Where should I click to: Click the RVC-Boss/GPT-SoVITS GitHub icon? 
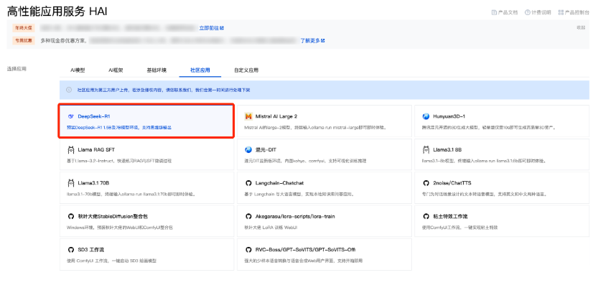[x=248, y=250]
